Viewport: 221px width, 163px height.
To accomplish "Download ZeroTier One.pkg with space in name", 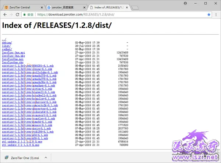I will click(x=13, y=56).
